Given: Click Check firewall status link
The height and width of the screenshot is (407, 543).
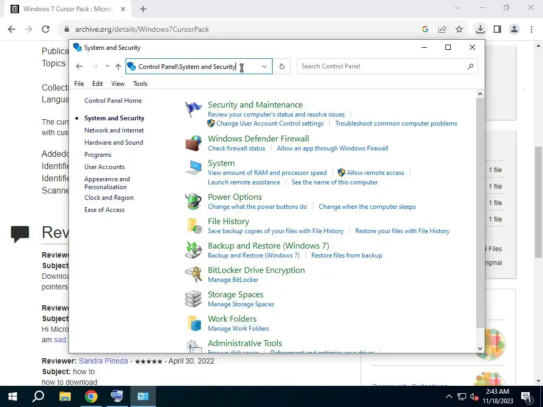Looking at the screenshot, I should 237,148.
